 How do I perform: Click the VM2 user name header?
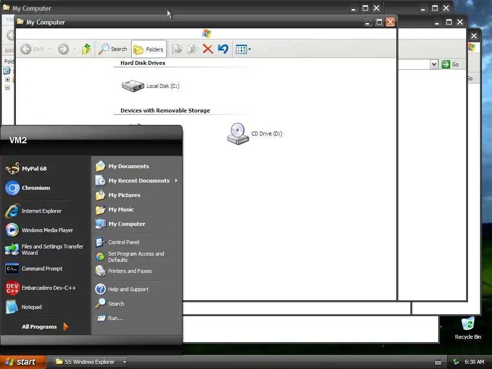[18, 140]
